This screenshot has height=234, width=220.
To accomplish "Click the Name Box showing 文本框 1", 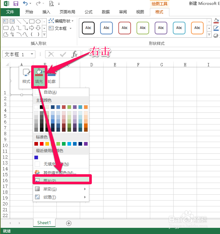I will 16,54.
